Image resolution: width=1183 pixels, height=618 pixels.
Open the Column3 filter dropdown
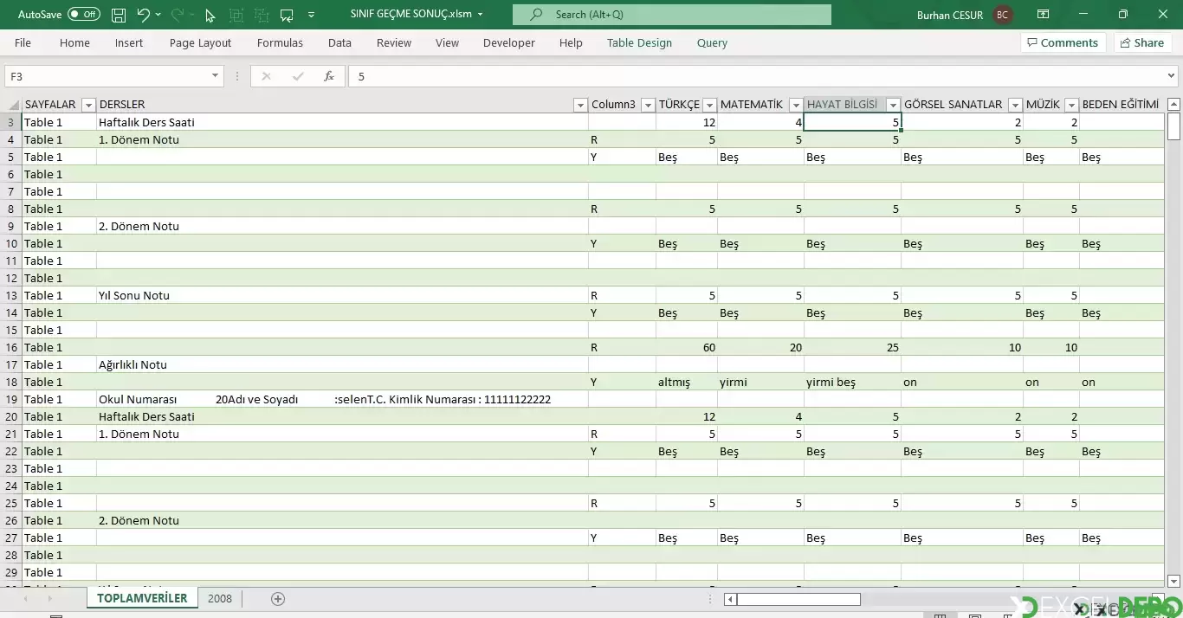[647, 105]
